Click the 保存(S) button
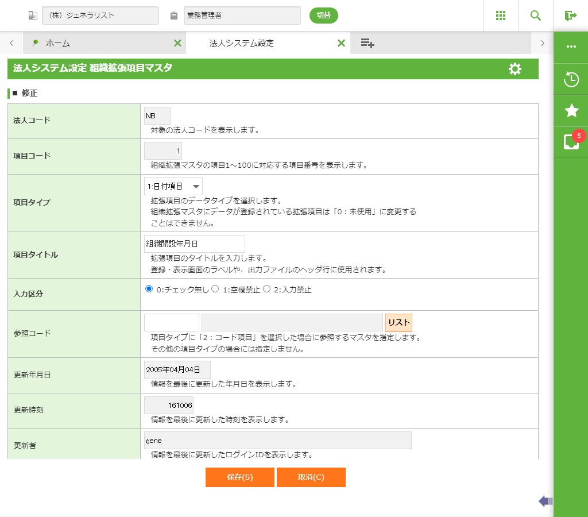588x517 pixels. 239,477
